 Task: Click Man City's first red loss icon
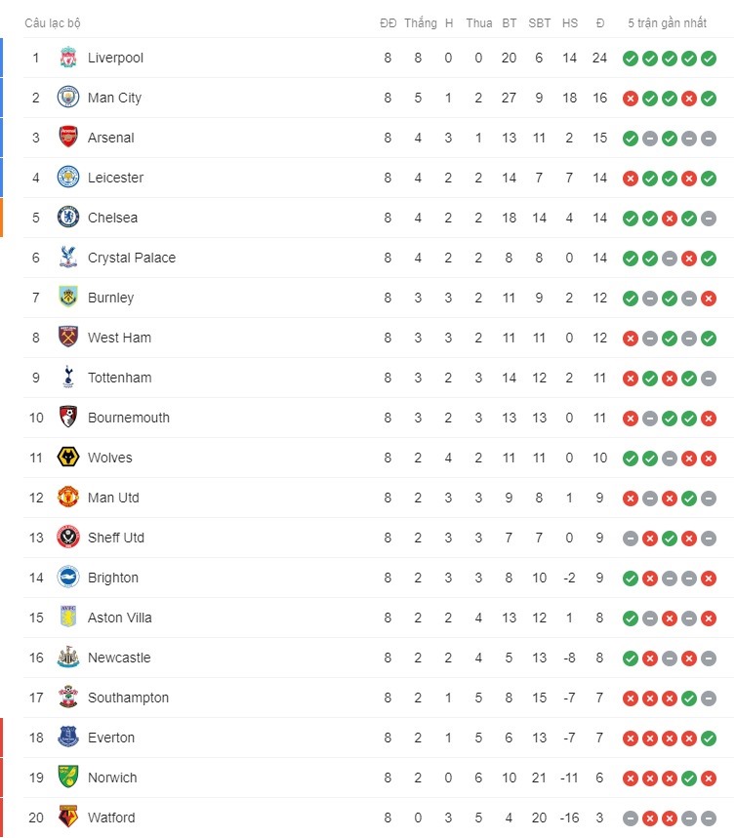pos(631,99)
